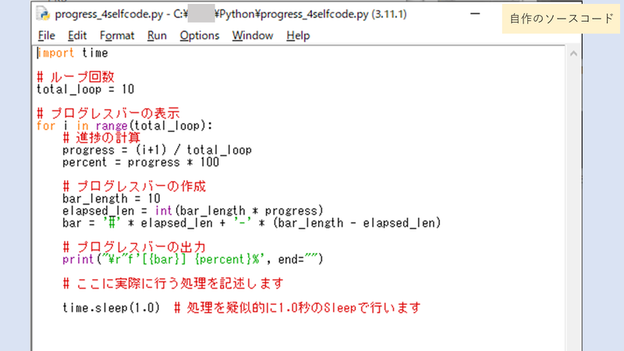
Task: Click the scrollbar up arrow
Action: click(573, 53)
